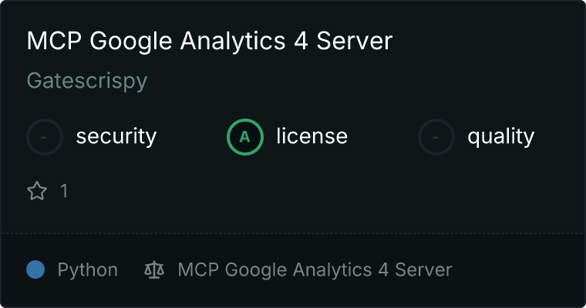This screenshot has height=308, width=586.
Task: Open the Gatescrispy author profile
Action: tap(87, 82)
